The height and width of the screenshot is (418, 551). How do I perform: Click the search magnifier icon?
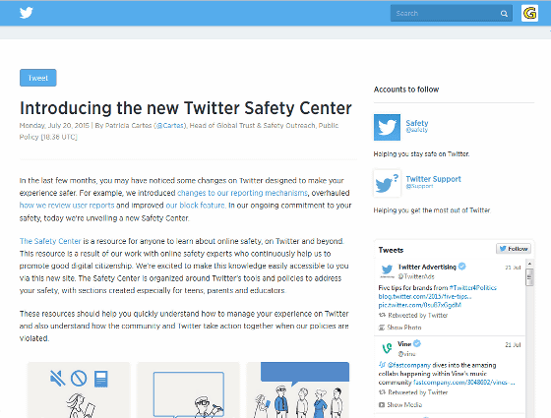click(504, 14)
